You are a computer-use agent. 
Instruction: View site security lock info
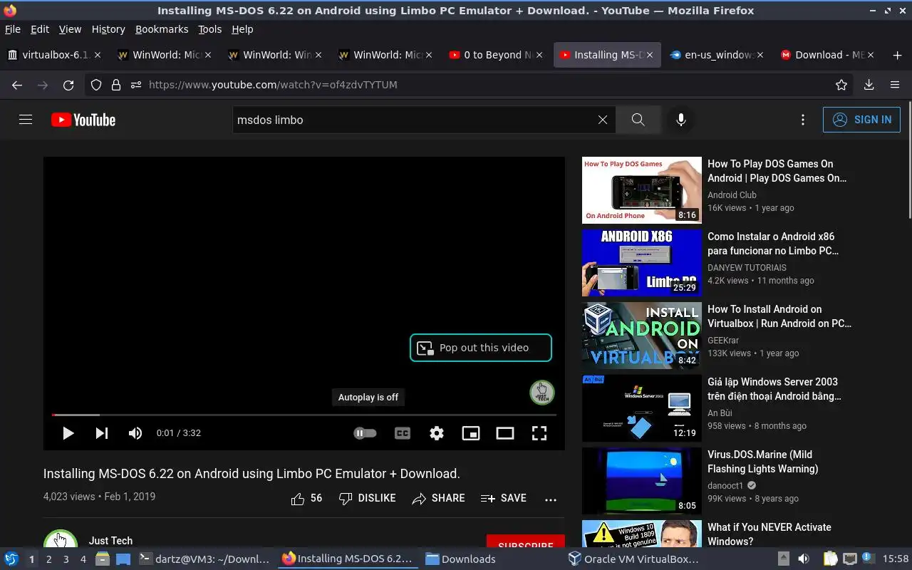(116, 85)
